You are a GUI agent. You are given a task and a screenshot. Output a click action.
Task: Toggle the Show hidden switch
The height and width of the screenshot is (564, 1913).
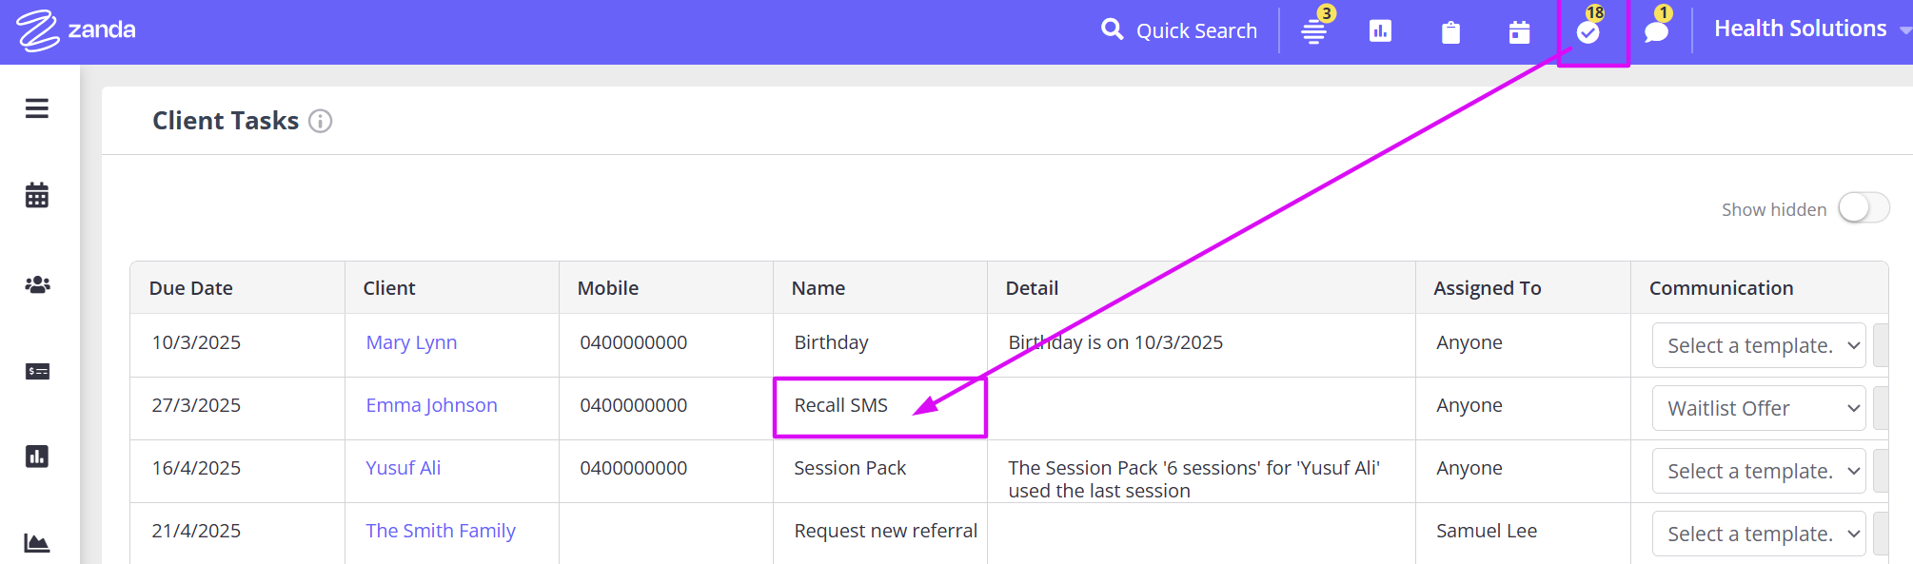click(1863, 208)
